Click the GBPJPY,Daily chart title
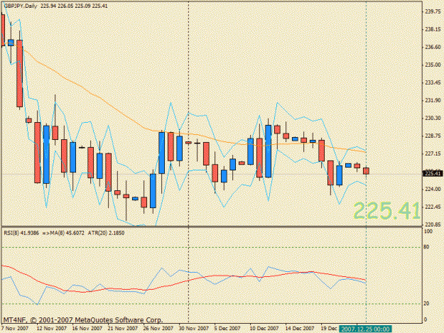This screenshot has width=444, height=333. [20, 6]
